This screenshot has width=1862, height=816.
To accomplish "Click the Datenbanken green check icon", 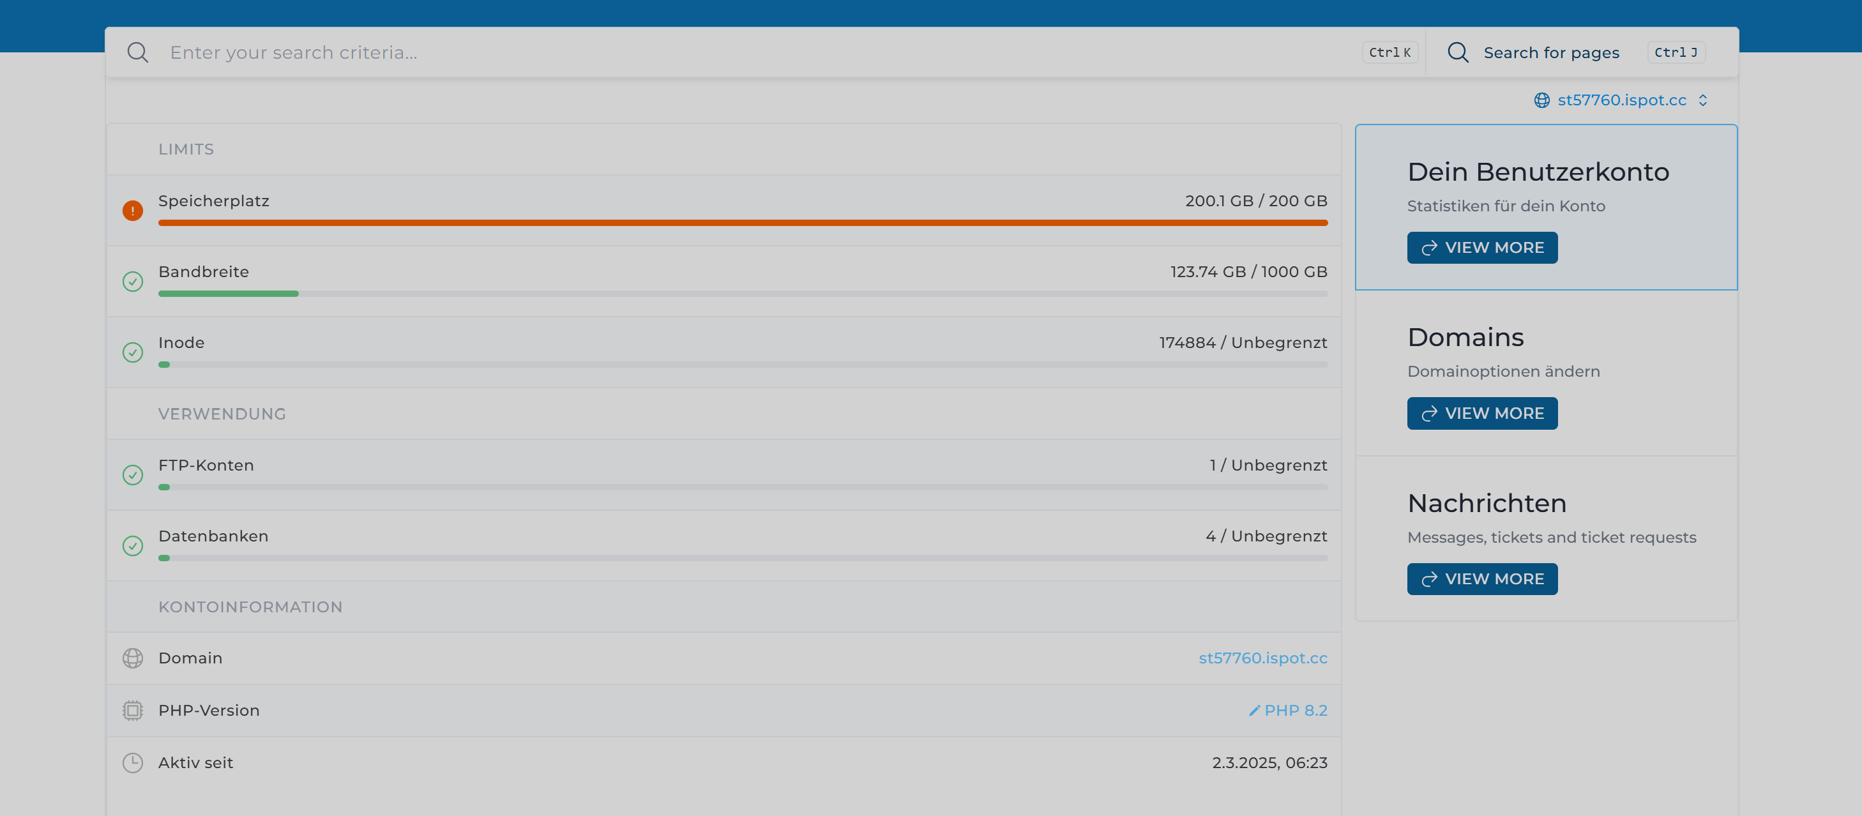I will click(133, 546).
